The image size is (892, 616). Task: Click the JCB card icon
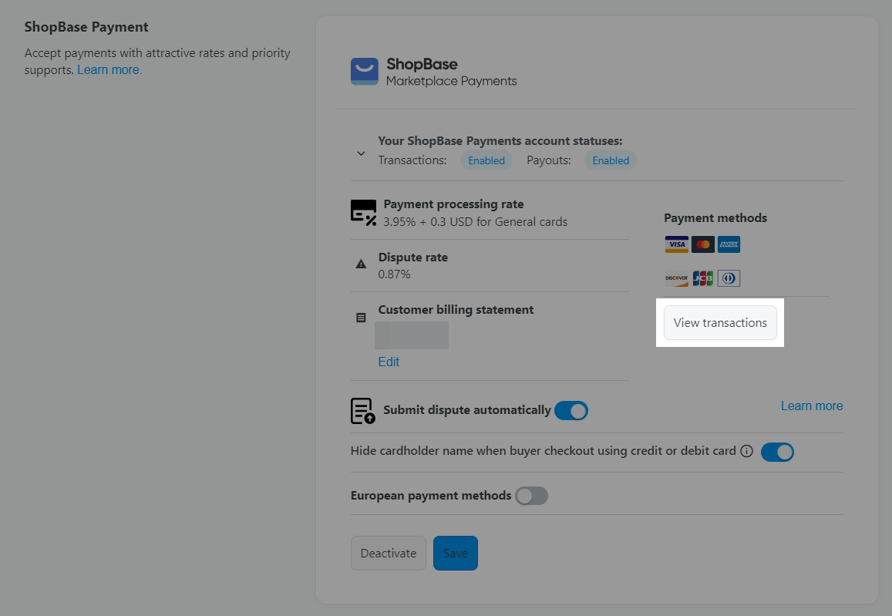[703, 278]
